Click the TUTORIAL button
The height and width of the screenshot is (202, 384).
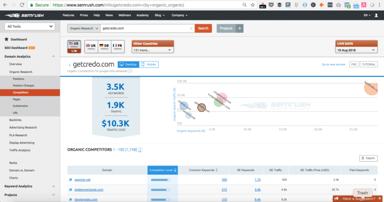(x=368, y=64)
